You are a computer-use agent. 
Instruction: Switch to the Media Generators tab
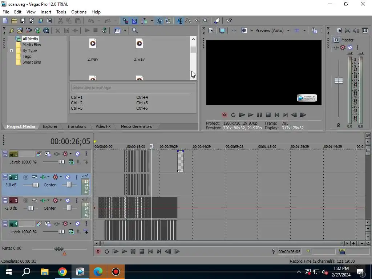(137, 126)
